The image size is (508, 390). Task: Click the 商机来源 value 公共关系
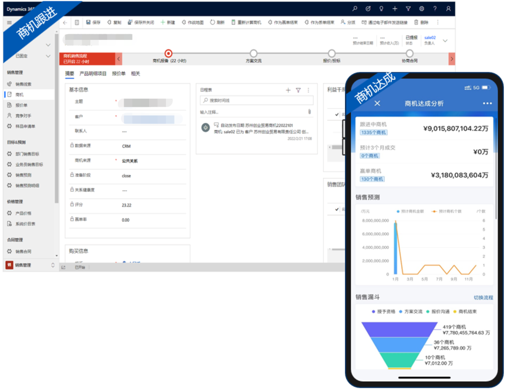pyautogui.click(x=130, y=161)
